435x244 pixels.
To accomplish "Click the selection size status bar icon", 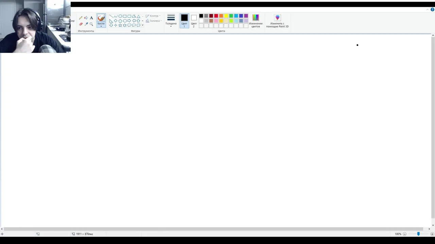I will click(38, 234).
